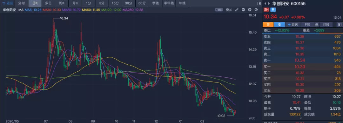Click the 买二 price 10.32
The image size is (343, 123).
pos(300,73)
